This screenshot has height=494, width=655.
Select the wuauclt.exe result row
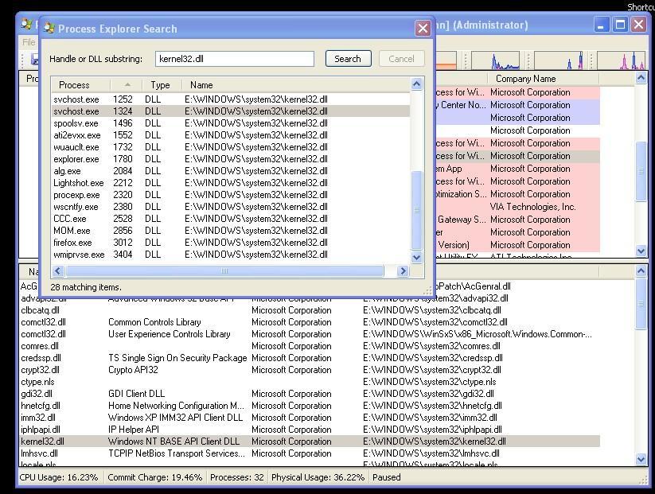231,147
